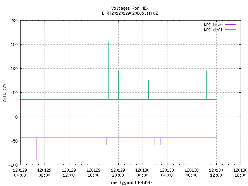248x186 pixels.
Task: Click the x-axis label 120130 08:00
Action: 191,173
